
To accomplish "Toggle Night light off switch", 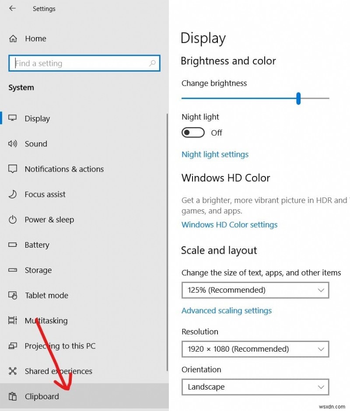I will (193, 132).
